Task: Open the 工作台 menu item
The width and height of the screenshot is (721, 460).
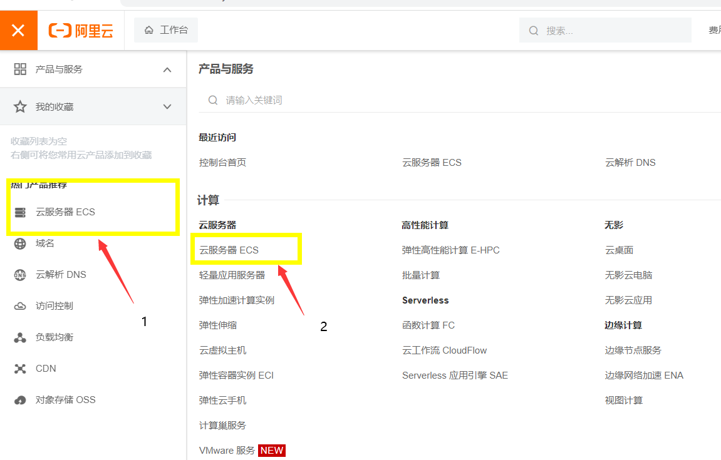Action: pos(165,29)
